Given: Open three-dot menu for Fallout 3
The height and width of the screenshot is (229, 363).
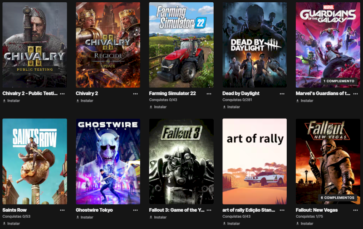Looking at the screenshot, I should (209, 210).
